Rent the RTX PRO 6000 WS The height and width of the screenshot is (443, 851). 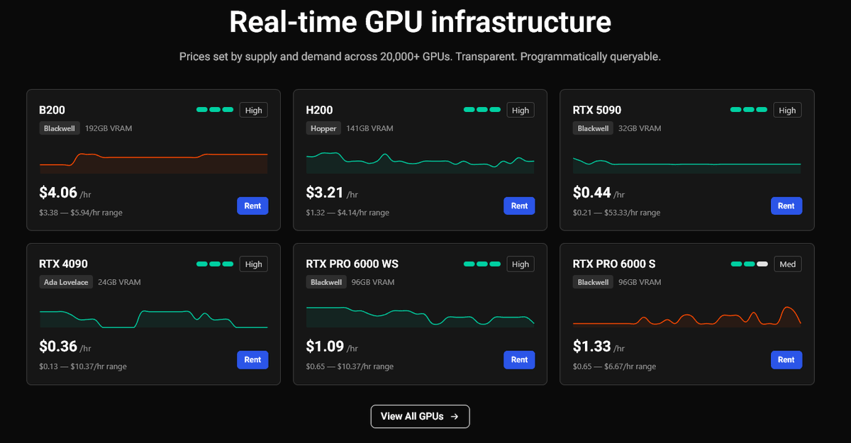pyautogui.click(x=519, y=359)
